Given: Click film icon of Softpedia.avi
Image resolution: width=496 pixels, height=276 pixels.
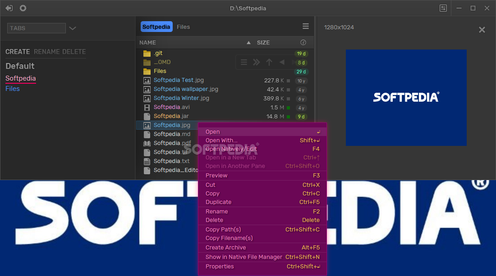Looking at the screenshot, I should 147,107.
